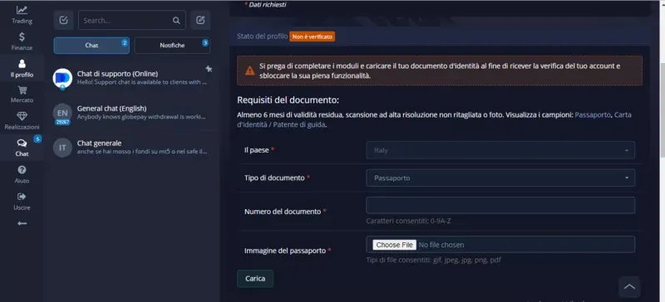
Task: Click EN avatar of General chat
Action: [x=62, y=113]
